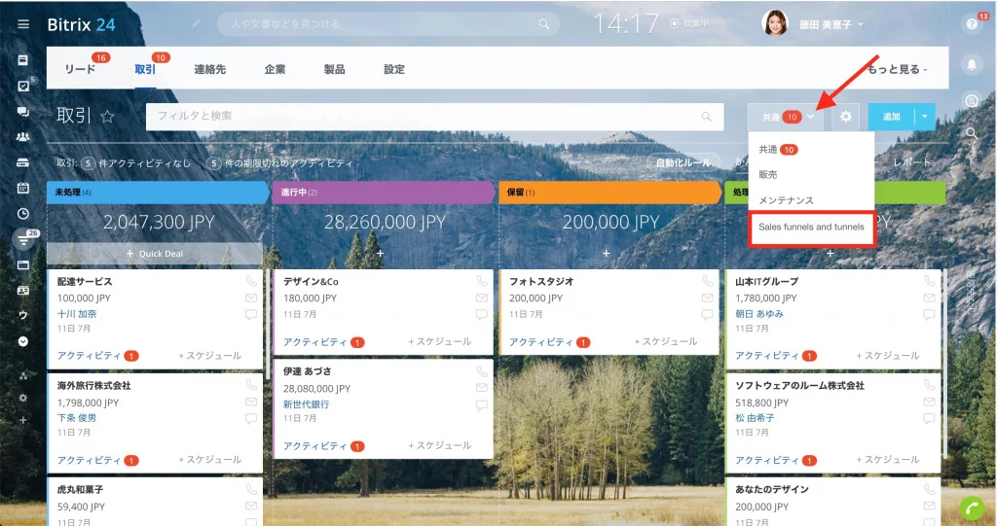Screen dimensions: 997x526
Task: Open the tasks checkmark sidebar icon
Action: [x=23, y=86]
